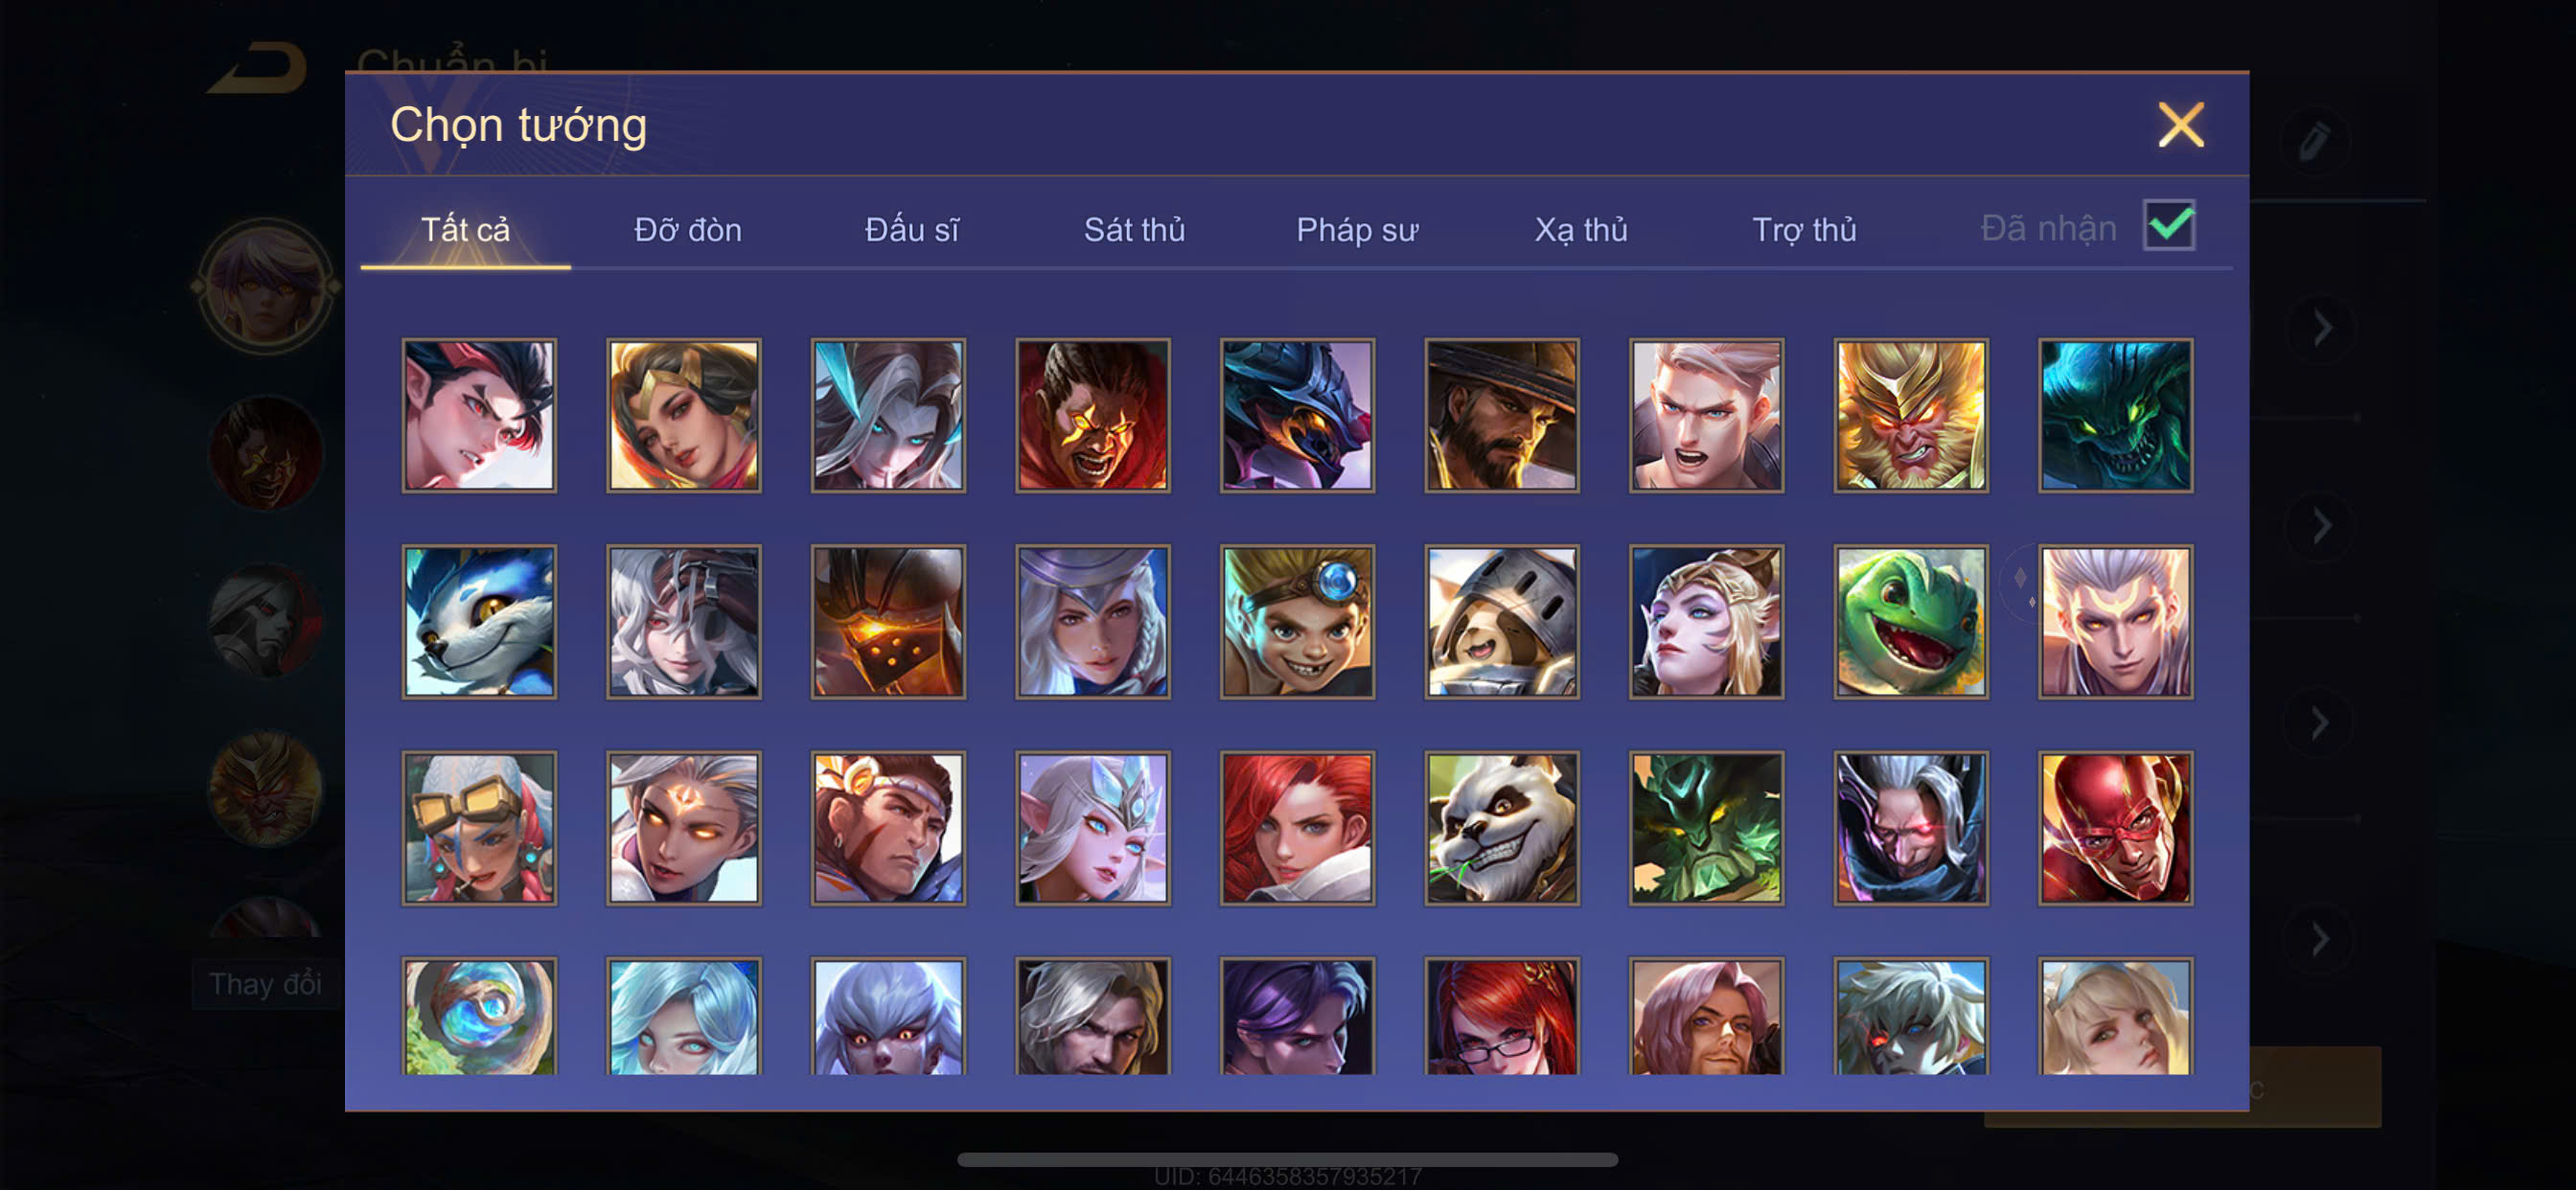The height and width of the screenshot is (1190, 2576).
Task: Select the green chameleon hero portrait
Action: [x=1910, y=621]
